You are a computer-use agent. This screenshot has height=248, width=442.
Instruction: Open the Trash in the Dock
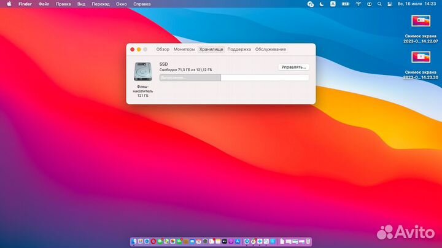[x=308, y=241]
